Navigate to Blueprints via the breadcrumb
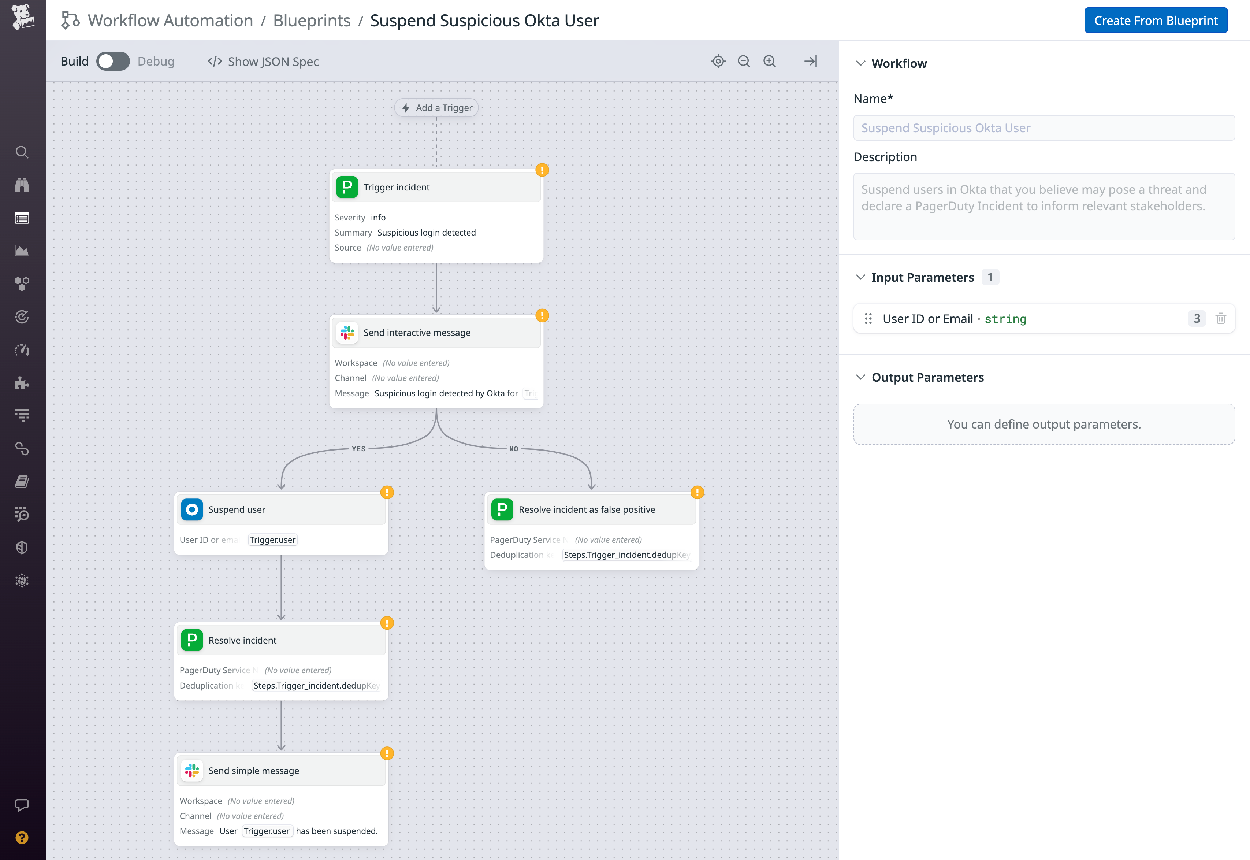 pos(312,20)
